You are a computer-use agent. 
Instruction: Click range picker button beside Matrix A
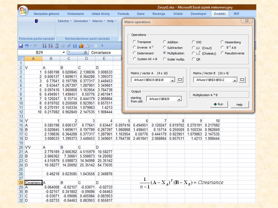point(180,80)
